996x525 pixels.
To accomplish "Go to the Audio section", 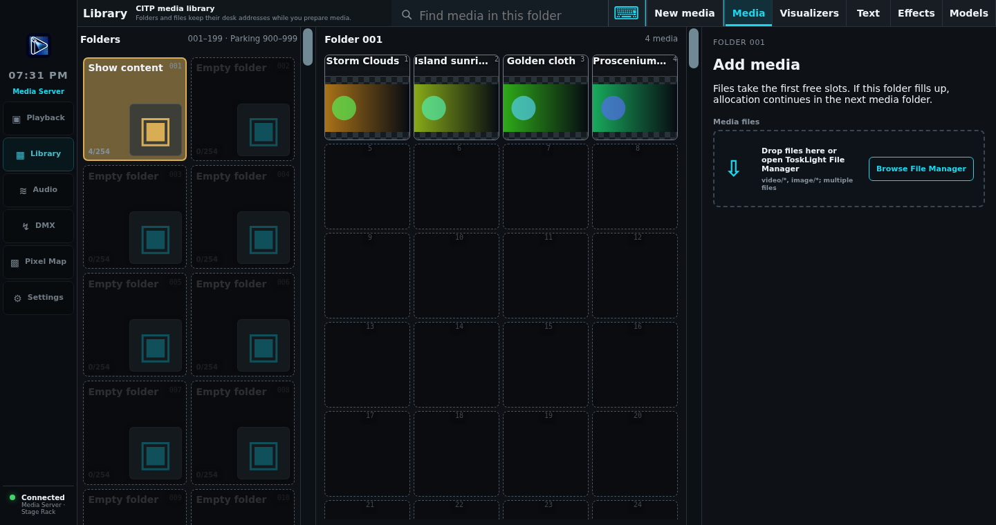I will coord(38,190).
